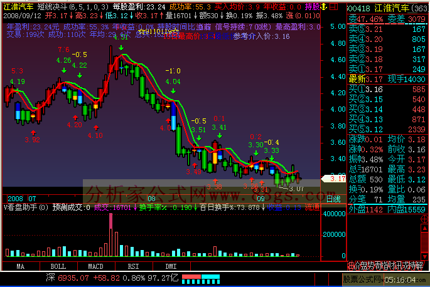This screenshot has width=430, height=287.
Task: Click the 日线 period label
Action: (333, 199)
